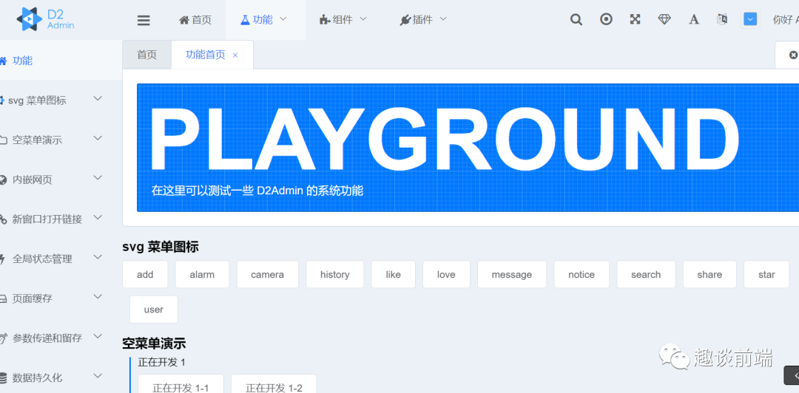Screen dimensions: 799x393
Task: Expand the 插件 top menu chevron
Action: pyautogui.click(x=443, y=18)
